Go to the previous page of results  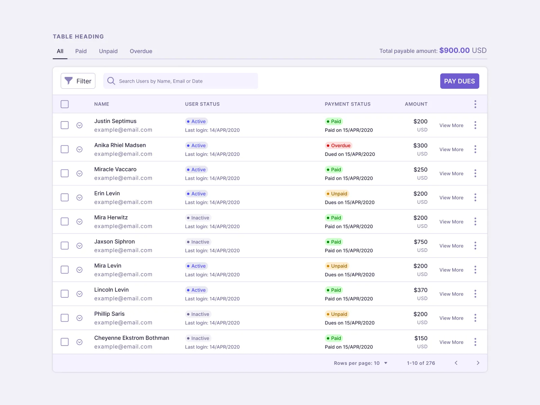tap(456, 363)
